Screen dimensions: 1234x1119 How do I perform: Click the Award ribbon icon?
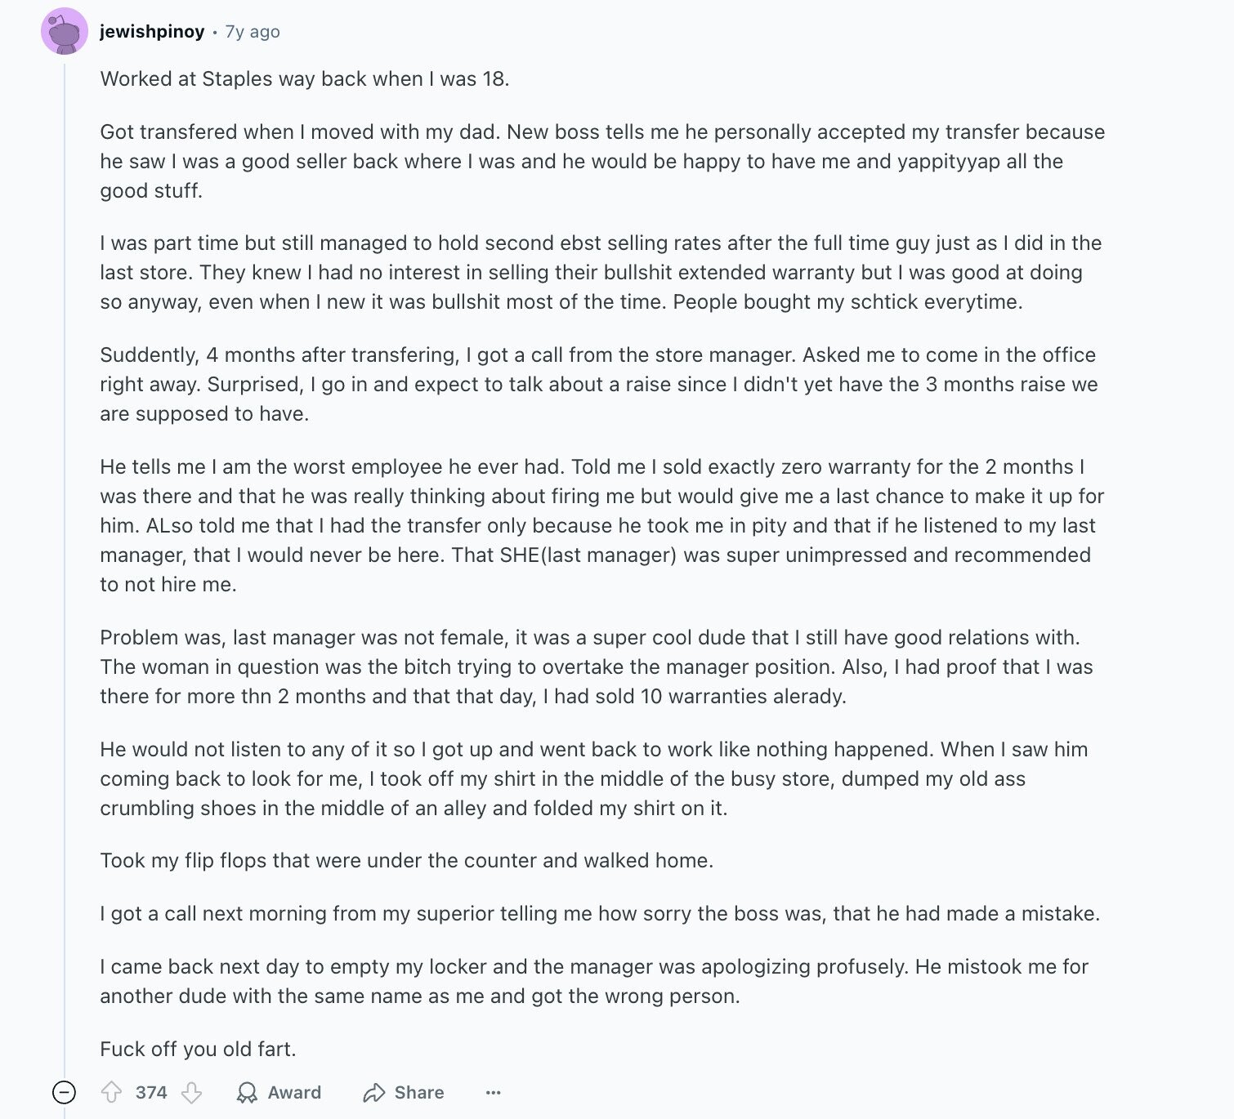246,1092
